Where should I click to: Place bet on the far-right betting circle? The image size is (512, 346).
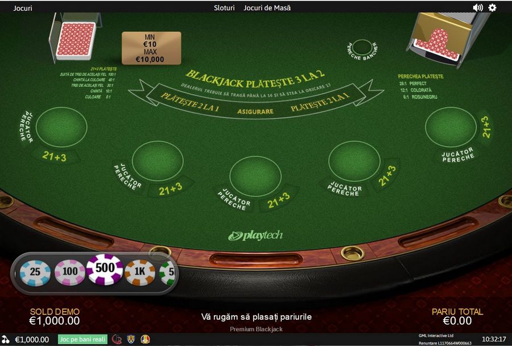pos(451,127)
